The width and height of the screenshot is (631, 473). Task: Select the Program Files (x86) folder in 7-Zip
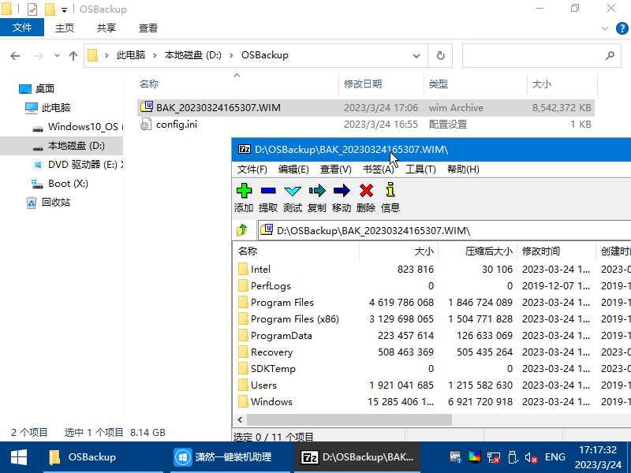click(294, 319)
